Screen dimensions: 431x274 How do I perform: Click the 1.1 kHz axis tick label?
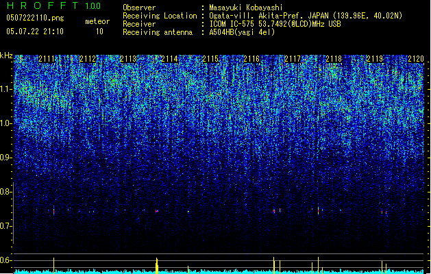coord(5,89)
